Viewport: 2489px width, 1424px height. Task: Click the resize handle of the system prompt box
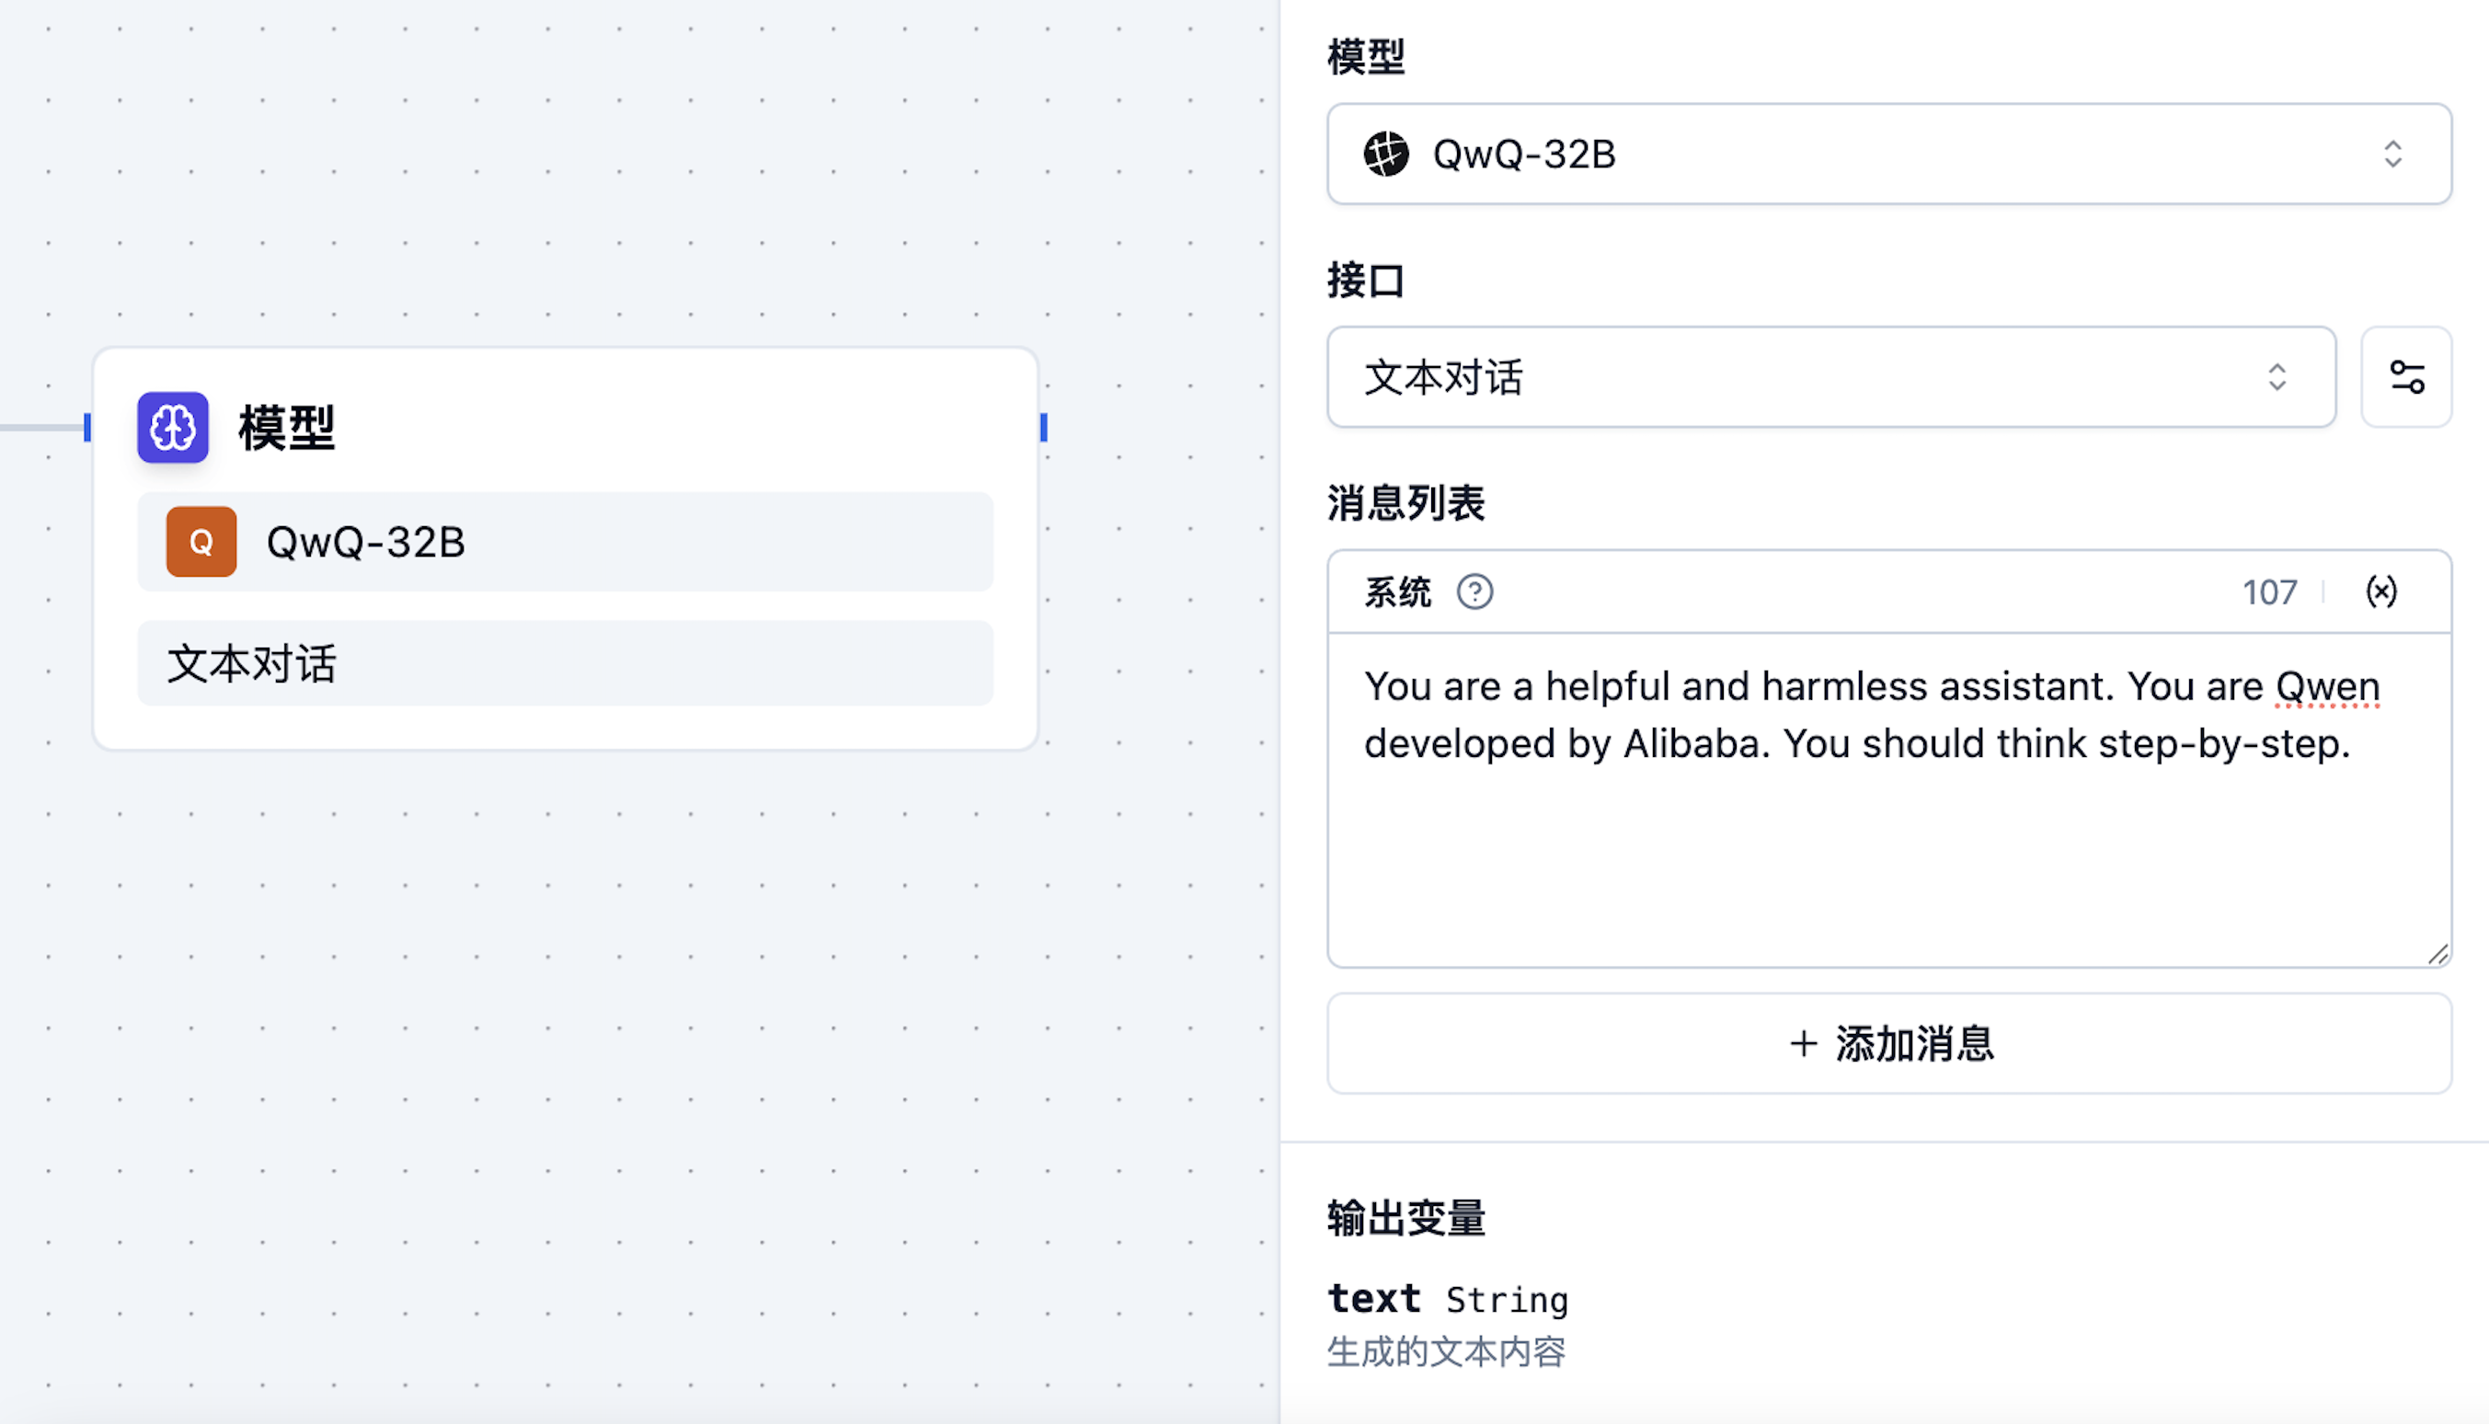click(2437, 955)
